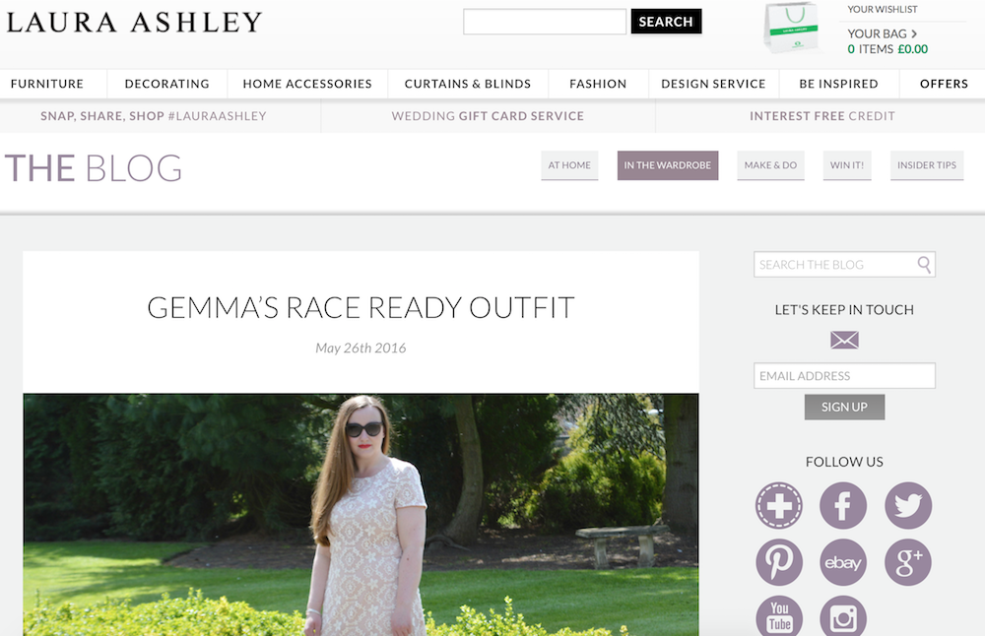The height and width of the screenshot is (636, 985).
Task: Open the YouTube follow icon
Action: [779, 616]
